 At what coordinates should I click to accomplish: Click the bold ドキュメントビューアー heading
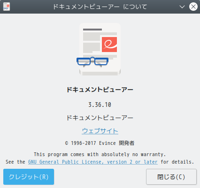coord(100,90)
